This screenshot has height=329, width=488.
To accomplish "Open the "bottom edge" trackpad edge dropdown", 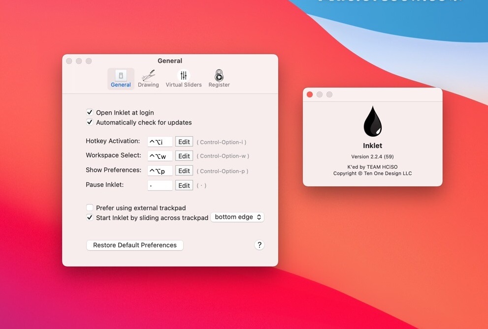I will coord(237,217).
